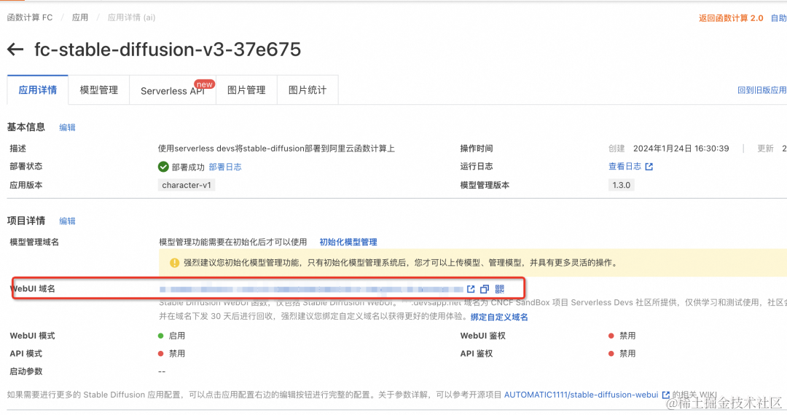Screen dimensions: 787x415
Task: Click 启动参数 value --
Action: [162, 371]
